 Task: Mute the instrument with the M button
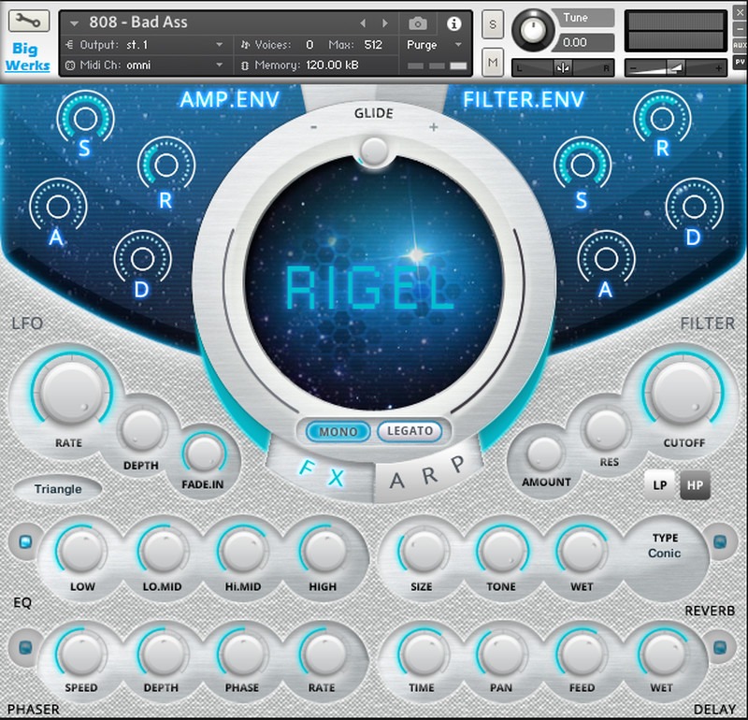point(493,60)
